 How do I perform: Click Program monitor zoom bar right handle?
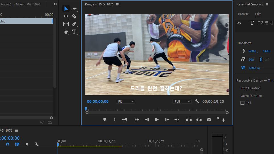[x=227, y=113]
